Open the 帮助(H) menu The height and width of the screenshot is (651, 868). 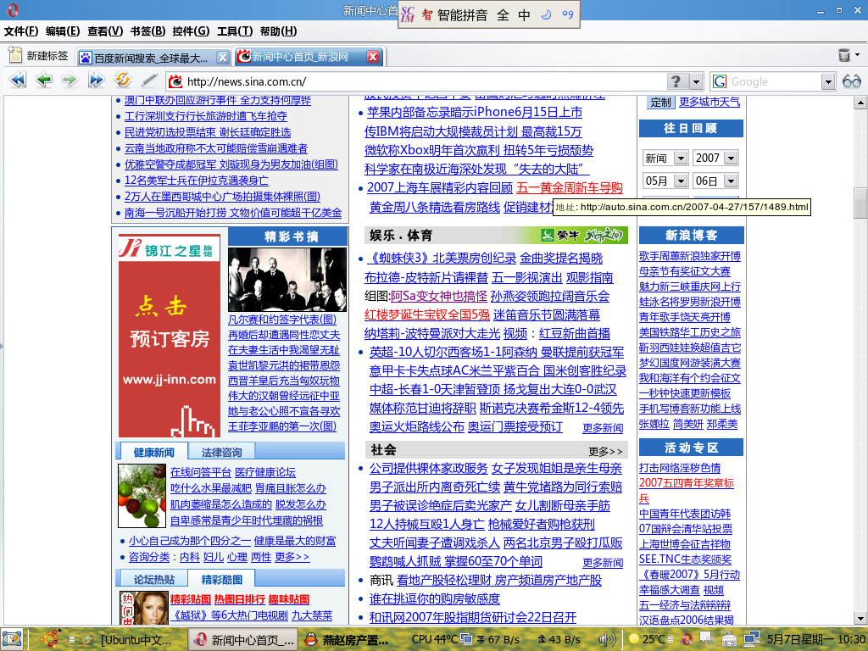278,31
